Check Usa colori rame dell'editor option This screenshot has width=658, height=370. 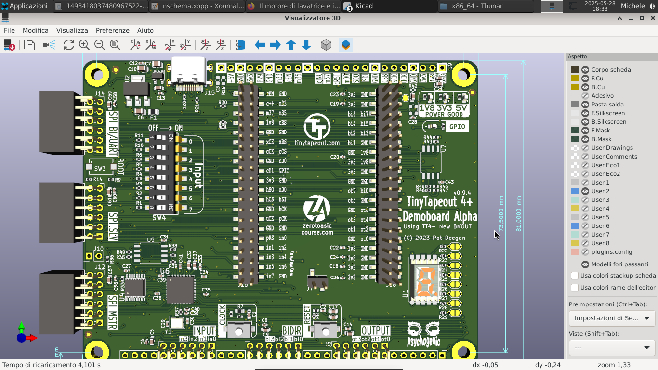575,288
